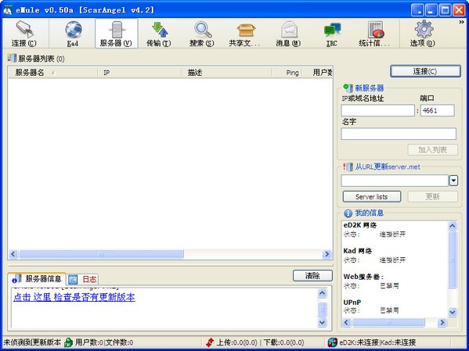Click the users count status icon

pyautogui.click(x=68, y=342)
